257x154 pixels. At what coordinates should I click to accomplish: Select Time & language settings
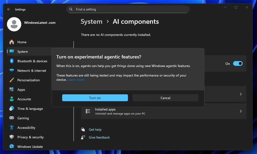[30, 108]
